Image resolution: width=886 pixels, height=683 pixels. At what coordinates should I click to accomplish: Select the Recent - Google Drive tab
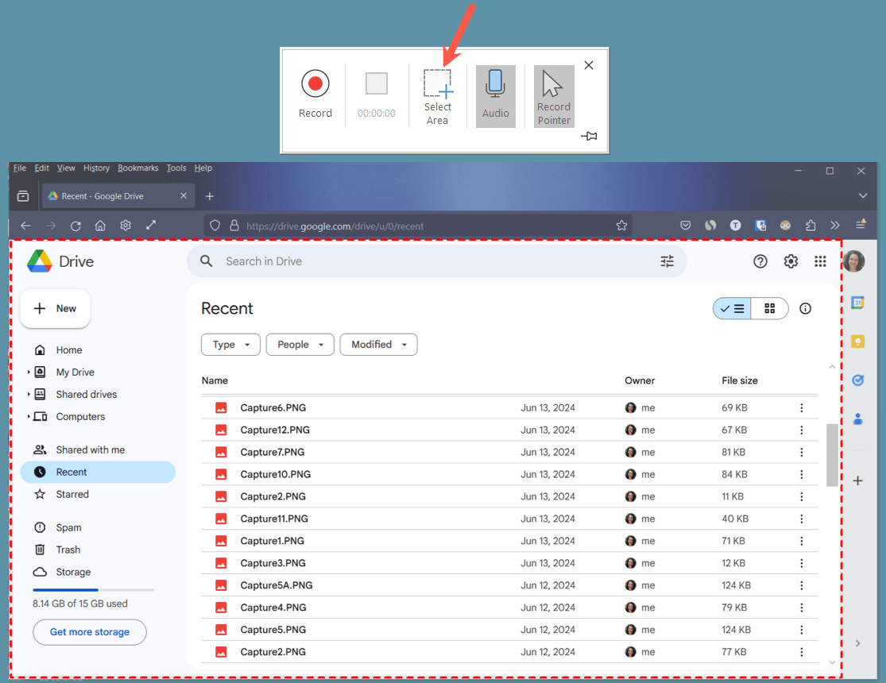coord(118,196)
